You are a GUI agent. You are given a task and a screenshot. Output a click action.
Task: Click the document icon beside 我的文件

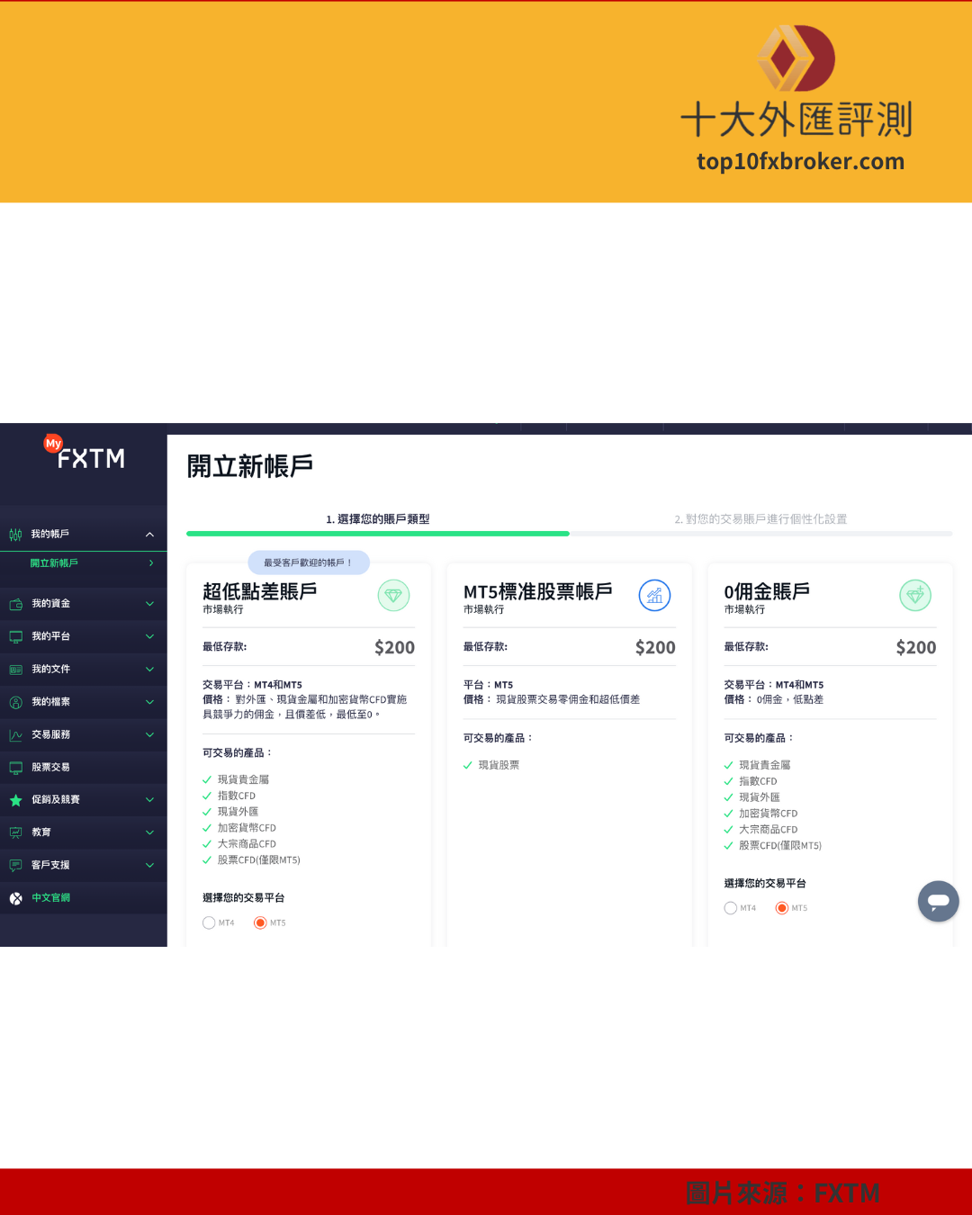15,670
